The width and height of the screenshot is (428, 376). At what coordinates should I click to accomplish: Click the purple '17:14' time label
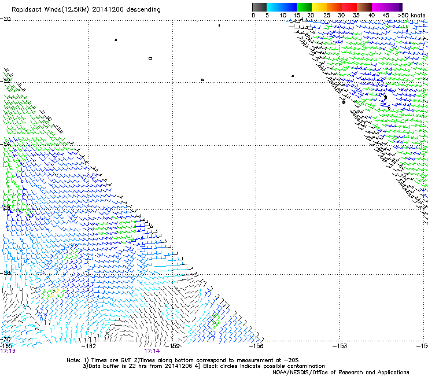point(152,351)
